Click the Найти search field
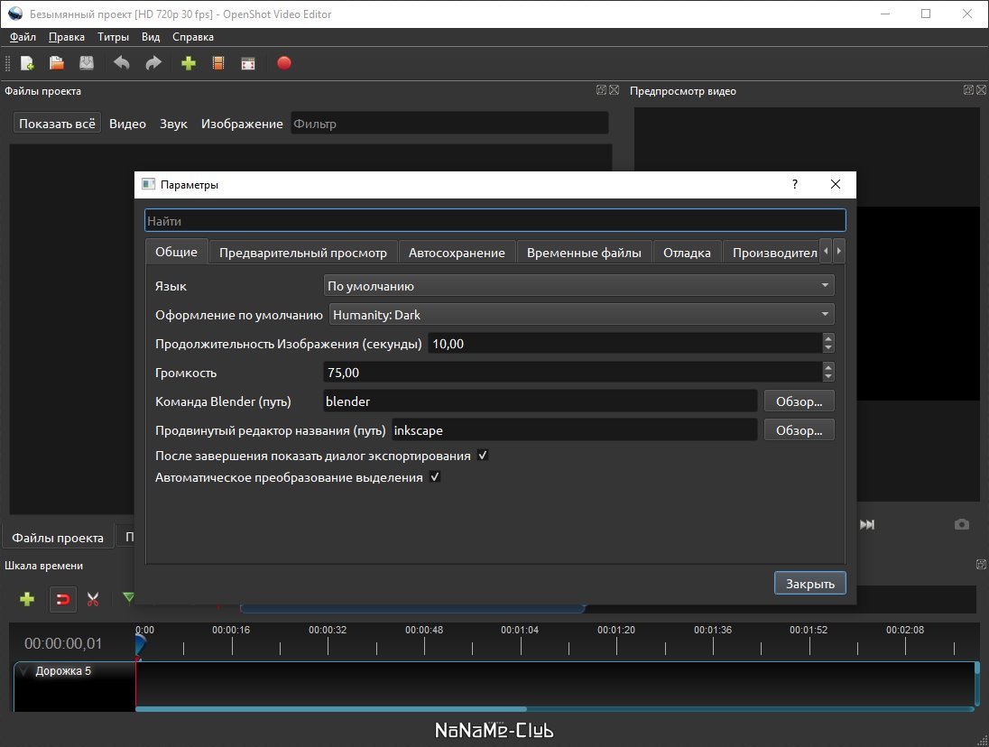 [x=494, y=220]
